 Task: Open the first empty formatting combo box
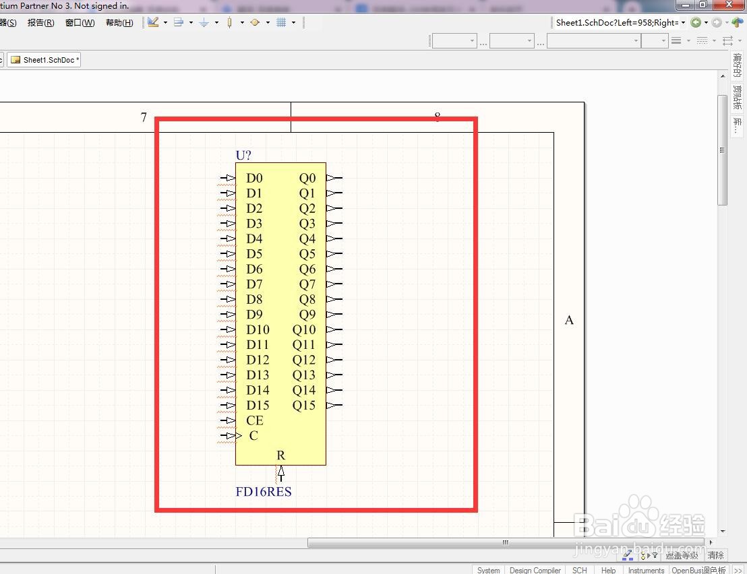tap(454, 41)
